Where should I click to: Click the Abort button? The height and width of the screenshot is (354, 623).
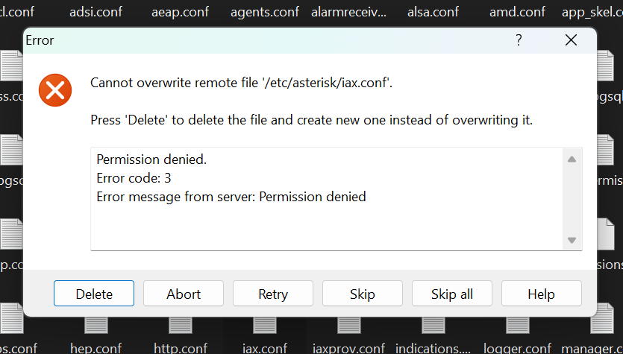184,294
